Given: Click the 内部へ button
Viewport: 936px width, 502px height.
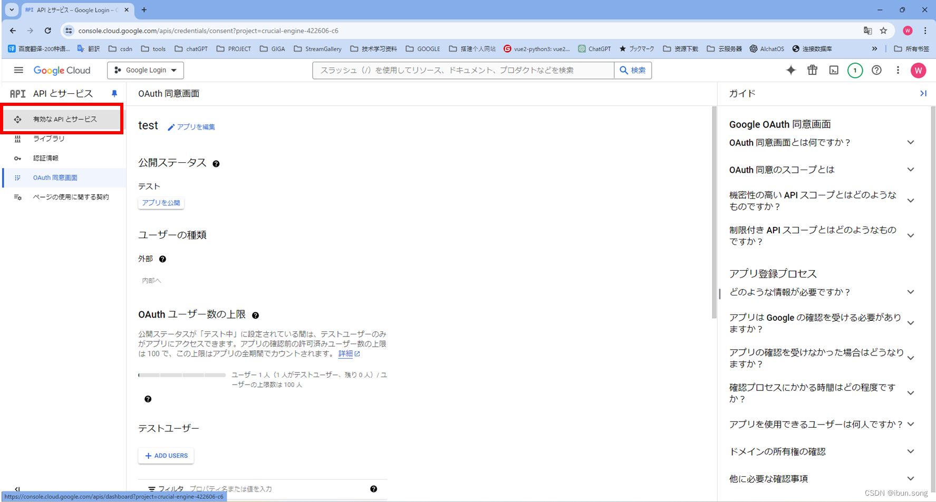Looking at the screenshot, I should pyautogui.click(x=151, y=281).
